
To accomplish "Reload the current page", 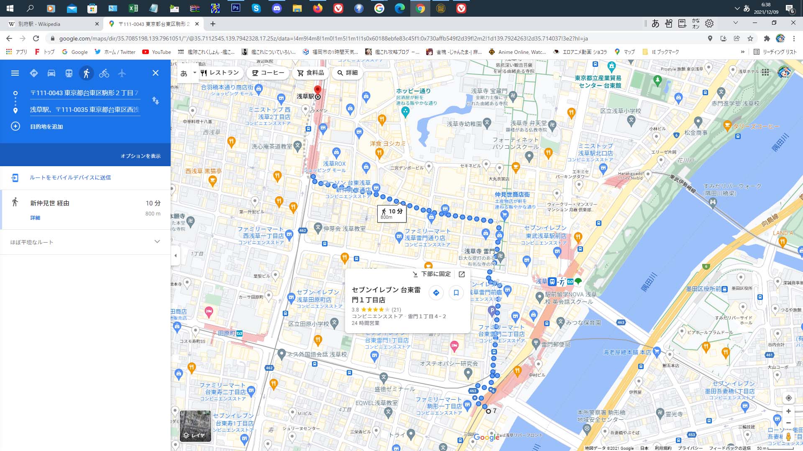I will [x=36, y=38].
